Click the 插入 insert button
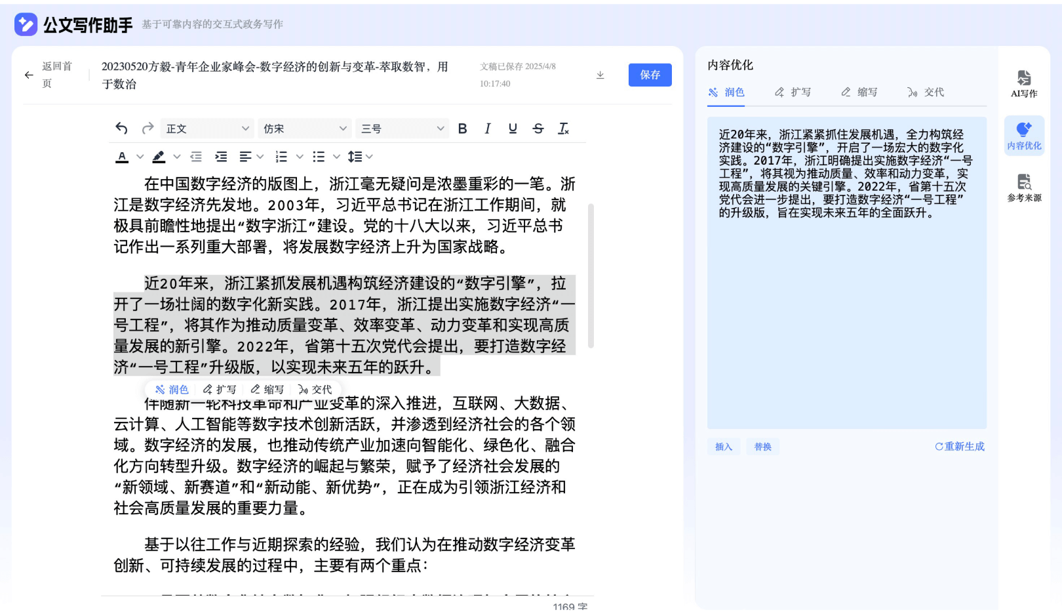The height and width of the screenshot is (614, 1062). tap(724, 447)
